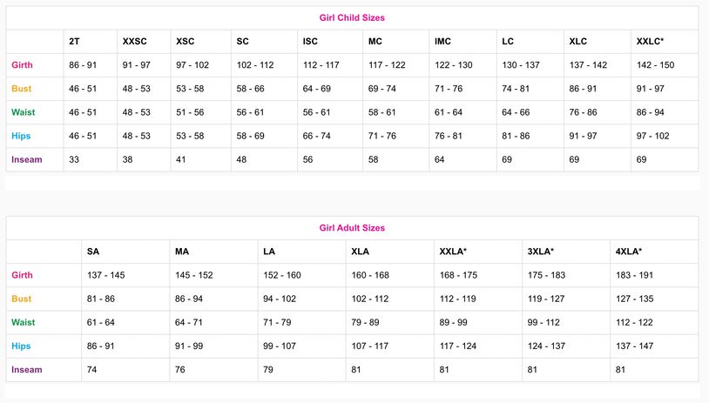Viewport: 709px width, 403px height.
Task: Click the blue Hips label in adult table
Action: 21,346
